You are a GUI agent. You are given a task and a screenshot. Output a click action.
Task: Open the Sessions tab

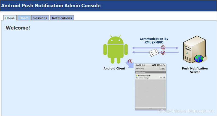40,18
